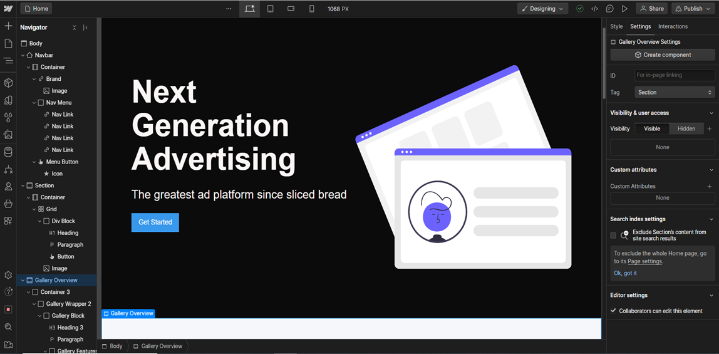Collapse the Navbar tree node
This screenshot has width=719, height=354.
[23, 55]
